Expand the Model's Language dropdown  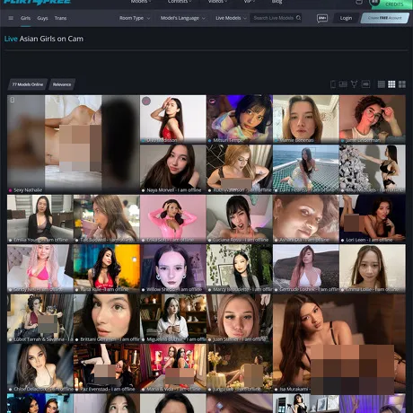tap(183, 18)
